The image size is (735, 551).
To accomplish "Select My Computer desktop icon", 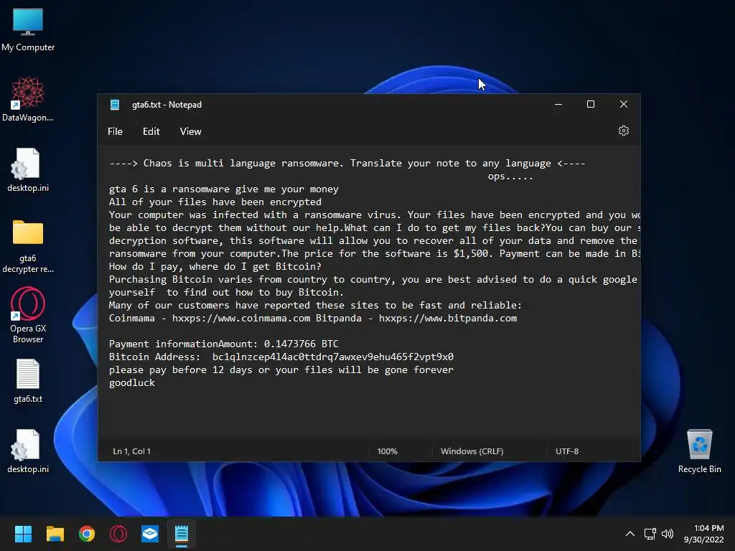I will [28, 29].
